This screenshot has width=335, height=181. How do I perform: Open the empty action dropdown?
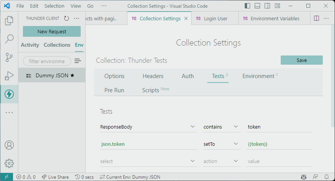(221, 161)
